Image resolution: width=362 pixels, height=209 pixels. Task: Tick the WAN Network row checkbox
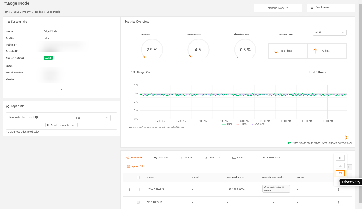tap(138, 202)
